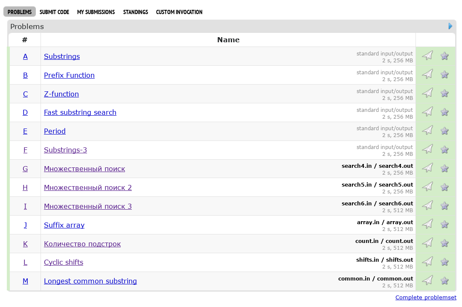Open My Submissions tab
The width and height of the screenshot is (462, 307).
[96, 12]
